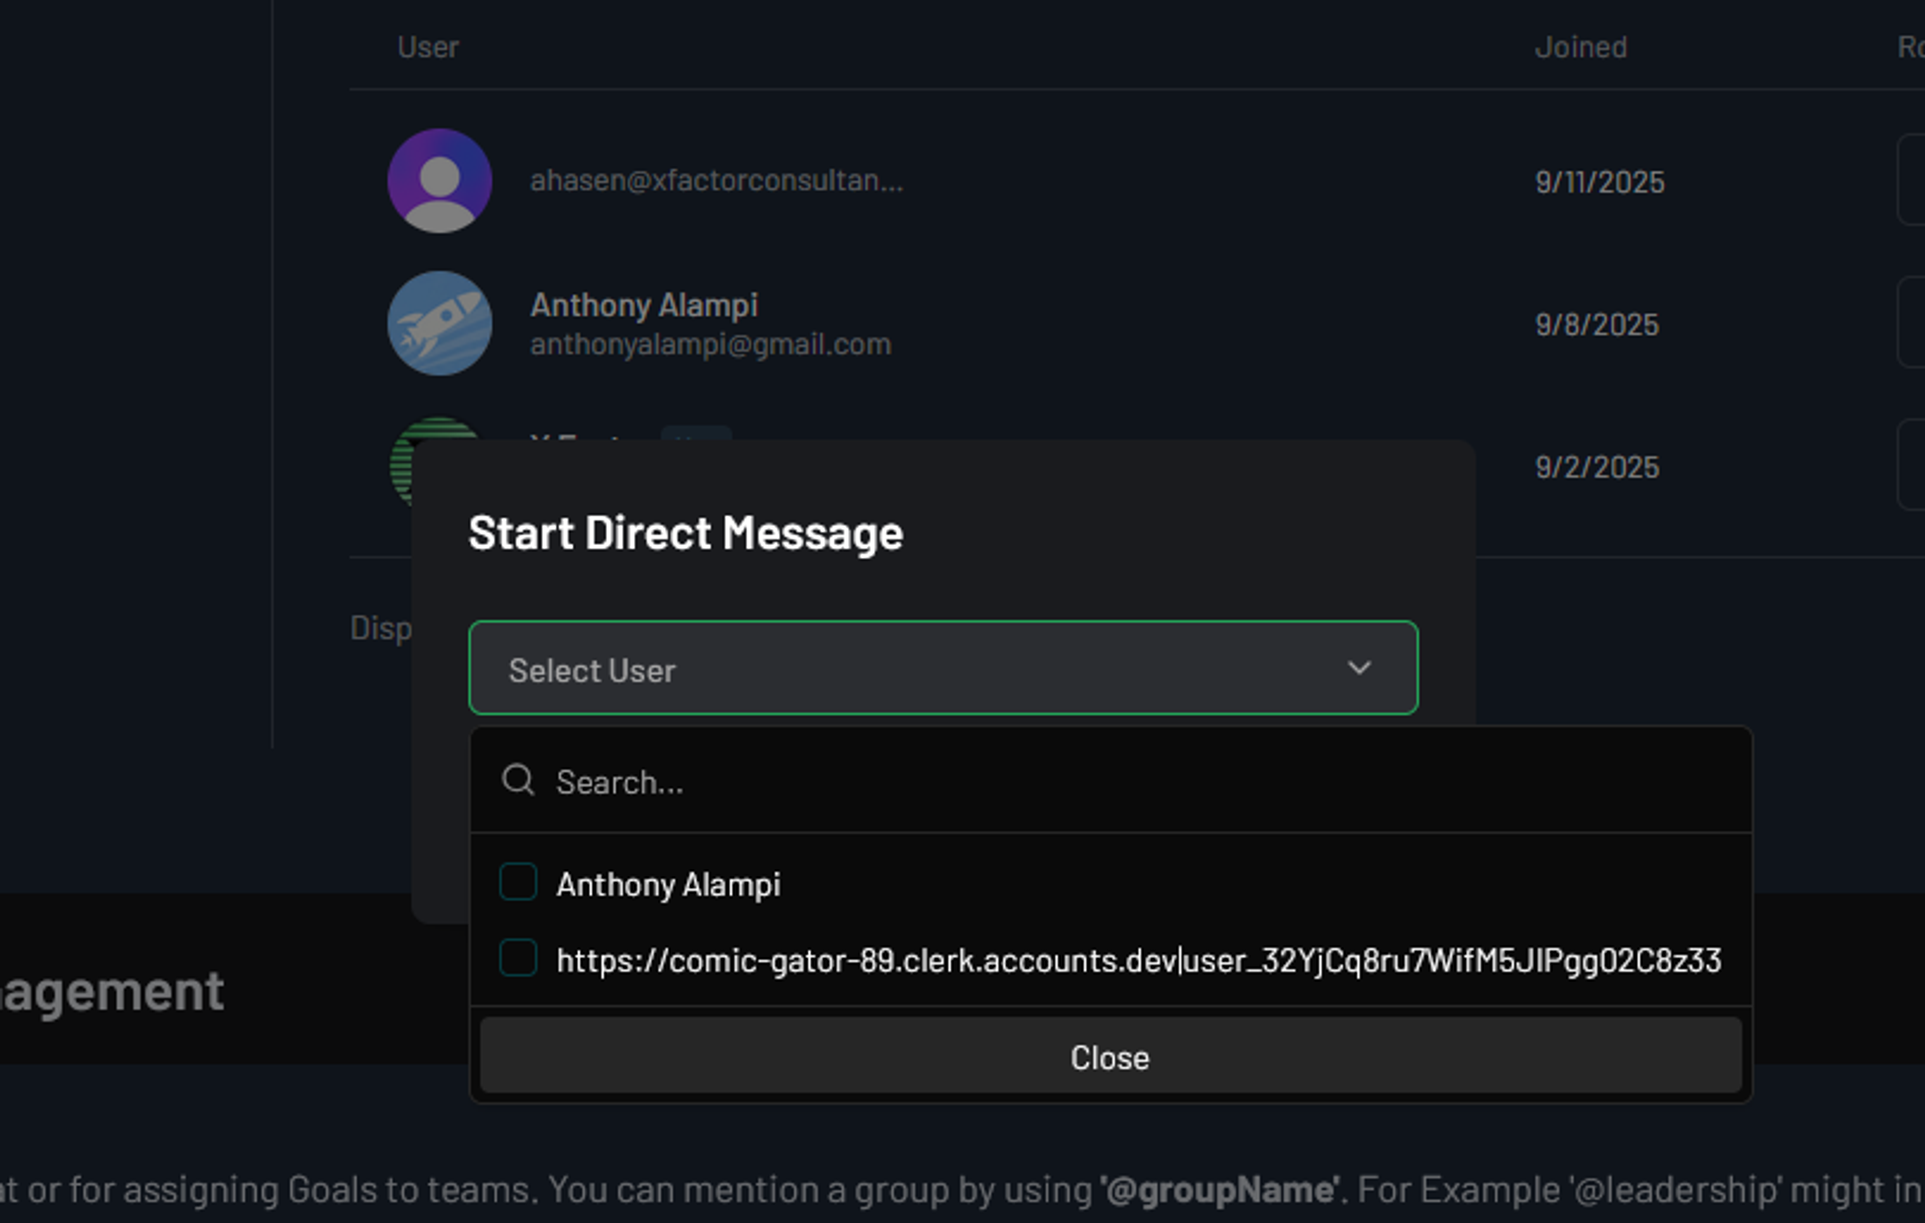Click anthonyalampi@gmail.com email
Image resolution: width=1925 pixels, height=1223 pixels.
(711, 344)
